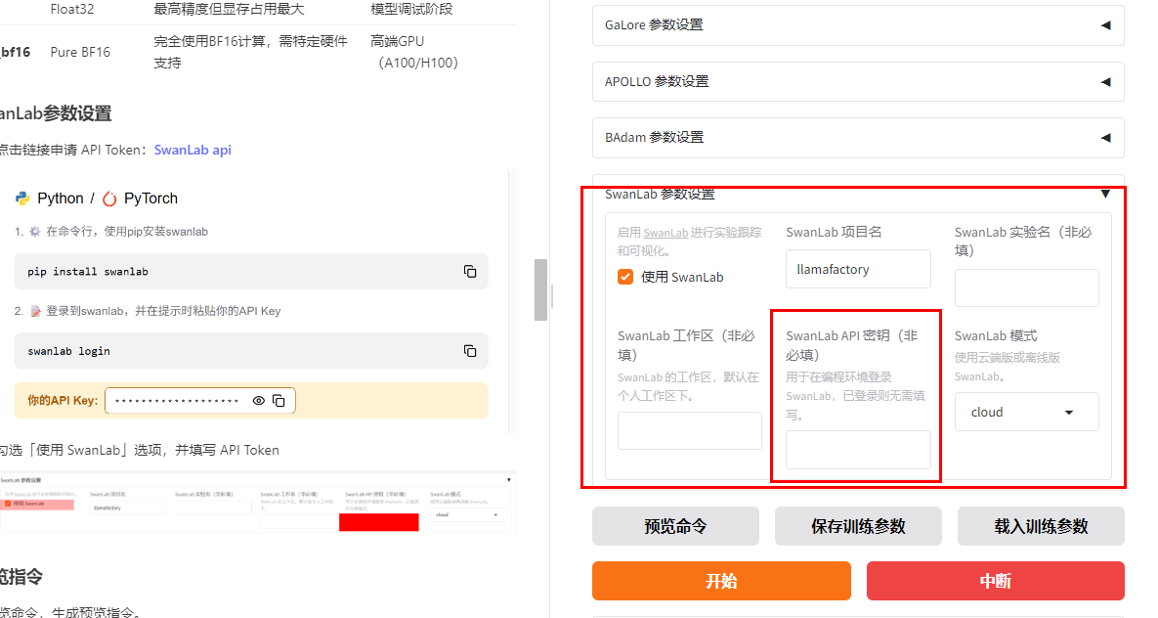Focus the SwanLab 工作区 input field
The height and width of the screenshot is (618, 1158).
690,431
